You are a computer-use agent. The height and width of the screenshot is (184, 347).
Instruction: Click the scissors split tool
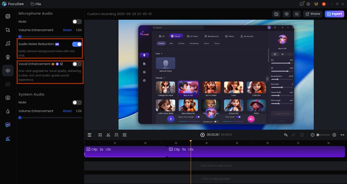(108, 135)
